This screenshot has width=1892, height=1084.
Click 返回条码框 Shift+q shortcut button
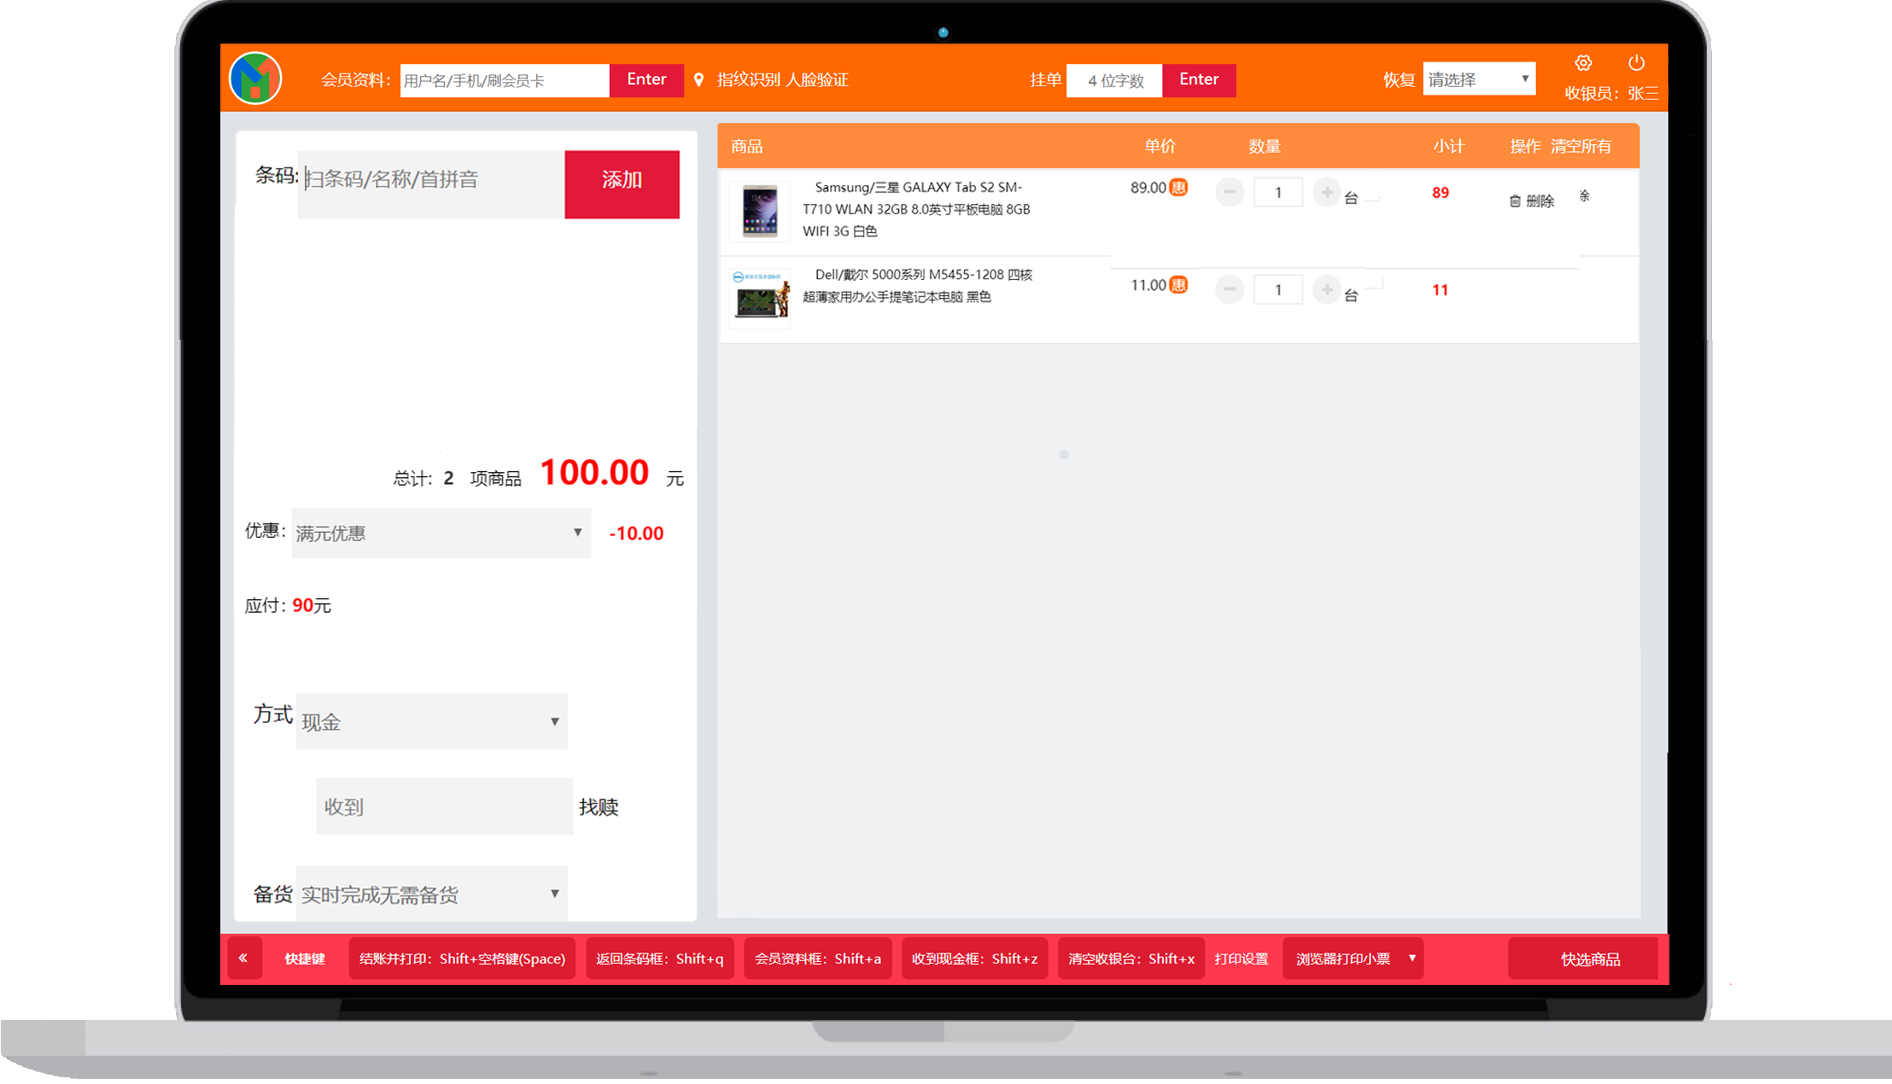pyautogui.click(x=659, y=959)
